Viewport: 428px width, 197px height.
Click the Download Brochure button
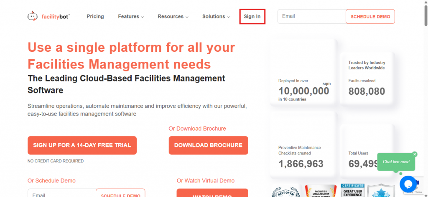(208, 145)
